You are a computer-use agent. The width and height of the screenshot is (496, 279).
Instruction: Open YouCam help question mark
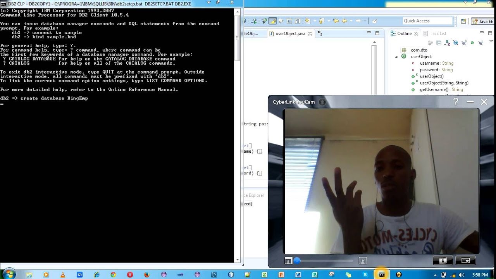click(x=456, y=102)
